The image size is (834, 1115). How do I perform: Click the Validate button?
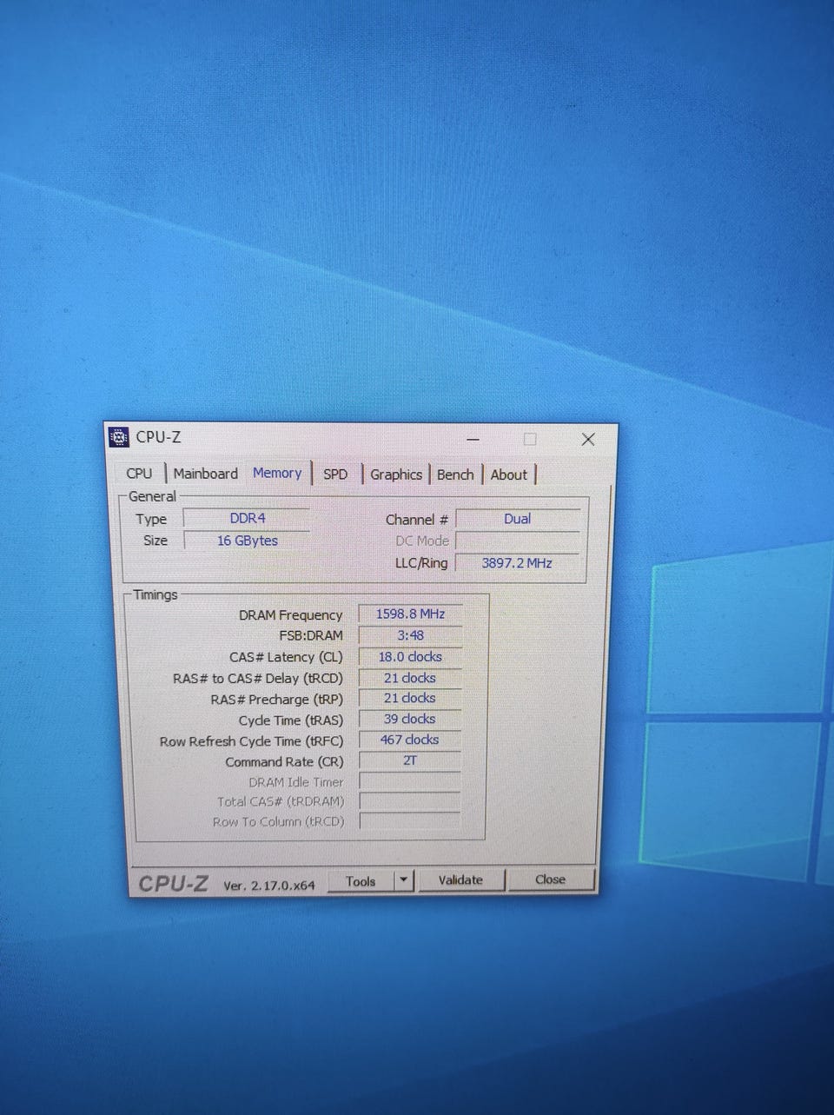460,879
